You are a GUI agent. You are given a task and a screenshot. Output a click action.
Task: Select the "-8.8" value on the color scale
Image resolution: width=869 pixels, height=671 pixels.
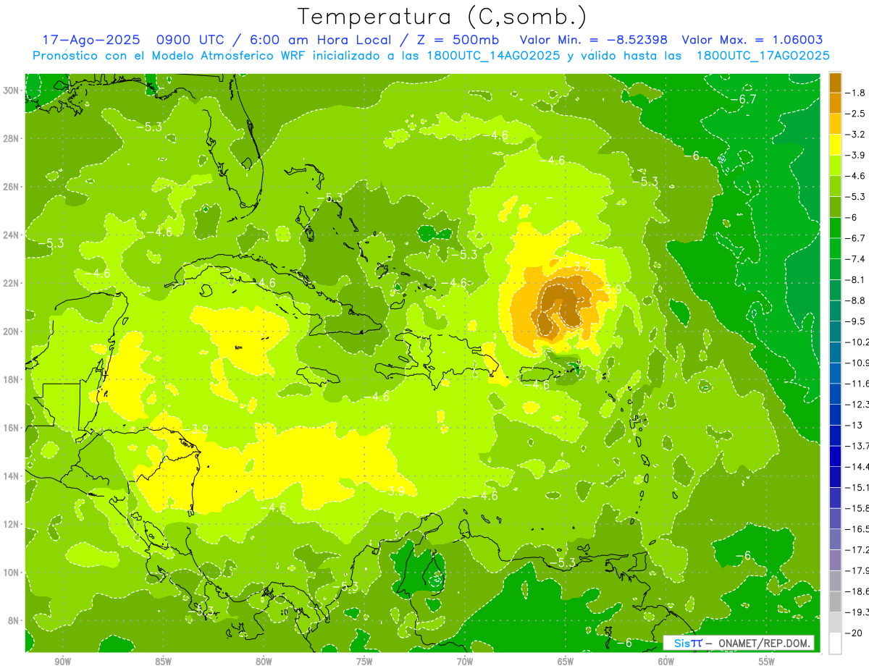point(856,300)
